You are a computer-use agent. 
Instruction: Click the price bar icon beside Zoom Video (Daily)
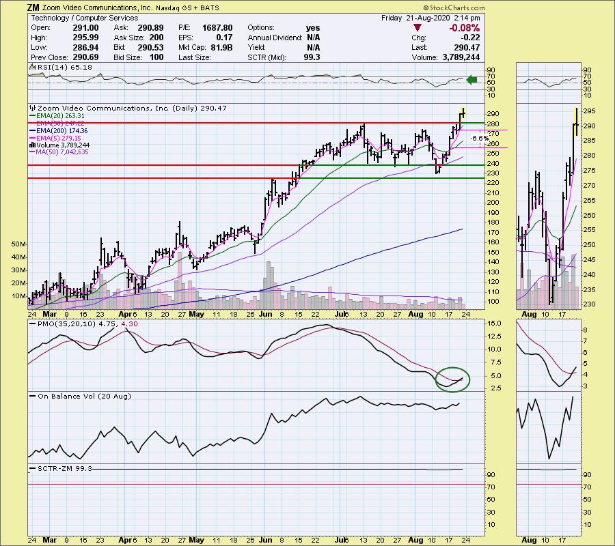tap(31, 108)
